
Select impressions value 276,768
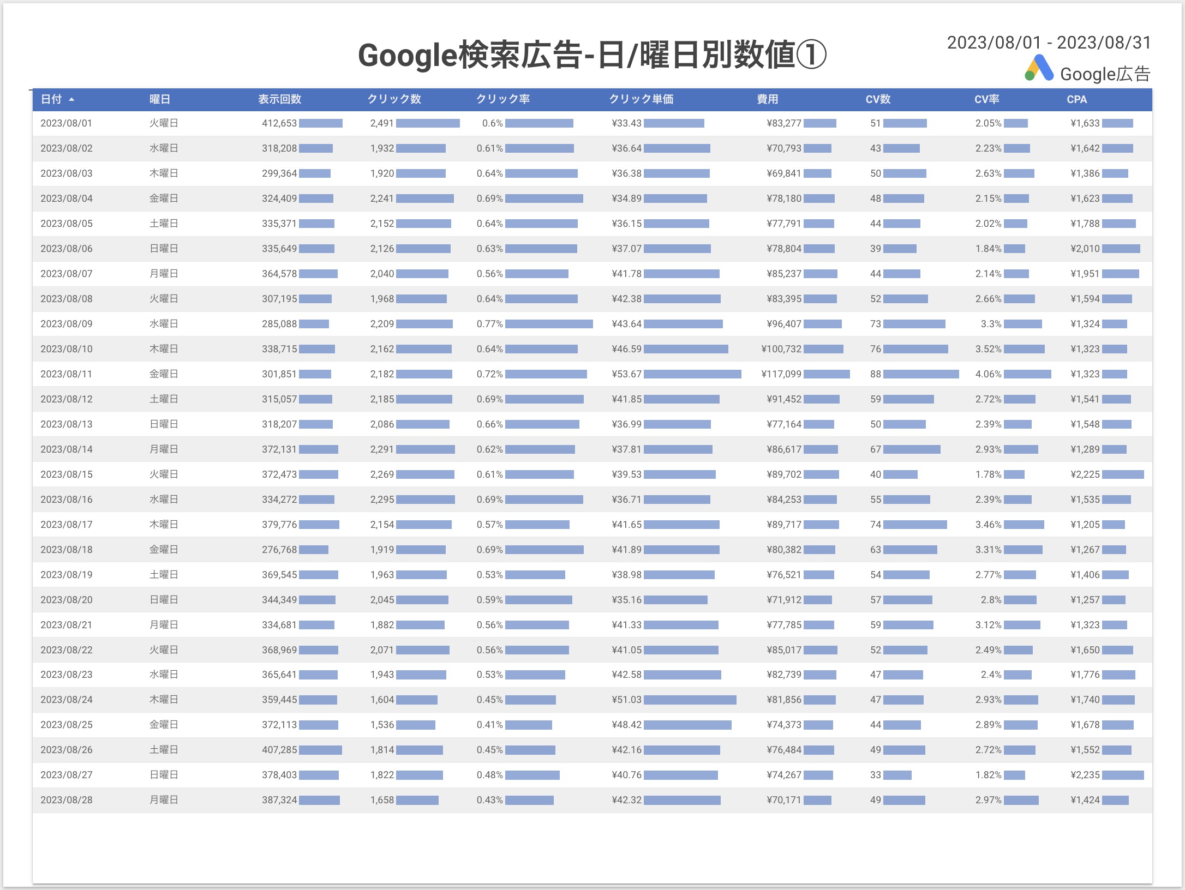(x=279, y=550)
